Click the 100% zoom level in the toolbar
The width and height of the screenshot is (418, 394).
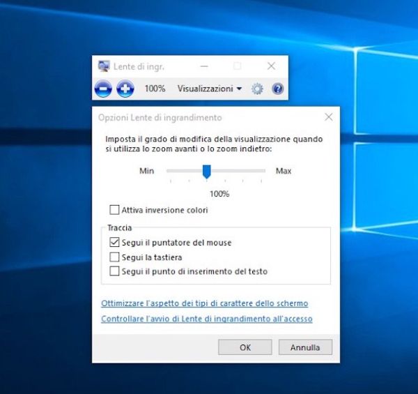pyautogui.click(x=155, y=89)
